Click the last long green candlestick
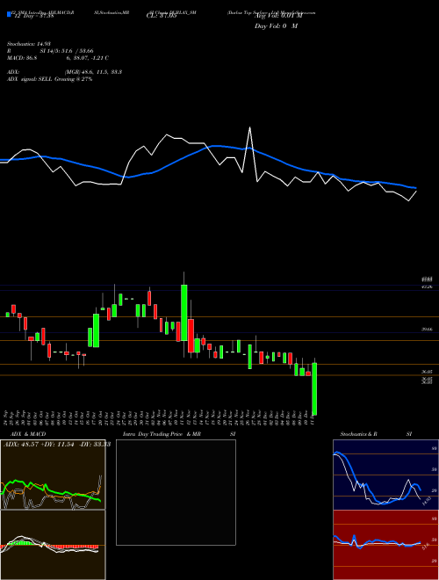This screenshot has width=439, height=580. tap(314, 388)
